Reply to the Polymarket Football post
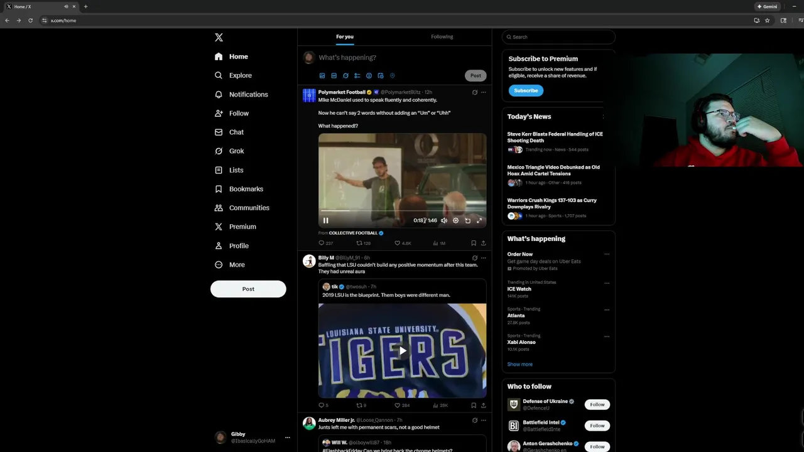 pos(325,243)
